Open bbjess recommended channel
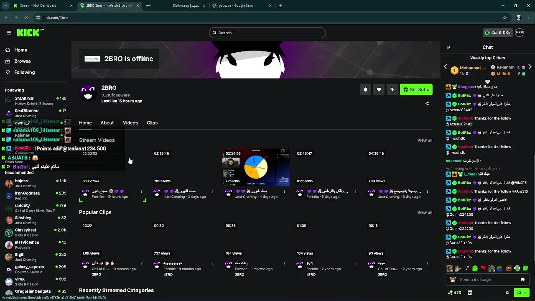This screenshot has height=301, width=535. click(x=36, y=184)
